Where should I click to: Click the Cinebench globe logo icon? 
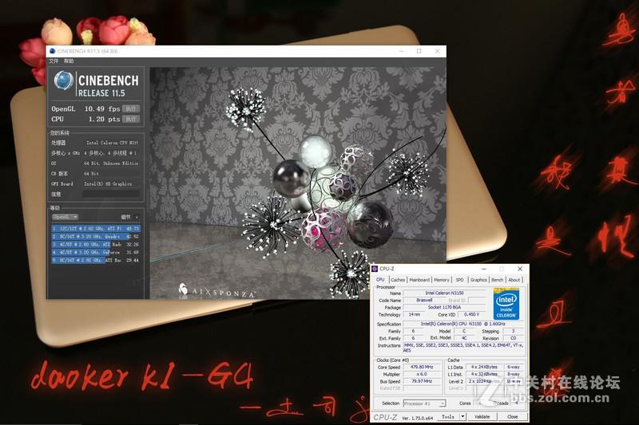(x=64, y=81)
